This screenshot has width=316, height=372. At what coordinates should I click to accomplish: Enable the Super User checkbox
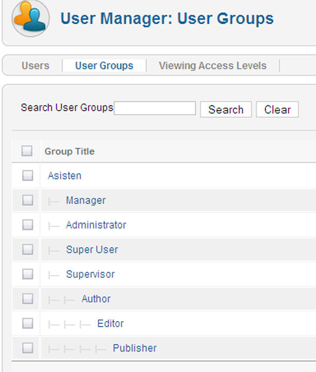(28, 250)
